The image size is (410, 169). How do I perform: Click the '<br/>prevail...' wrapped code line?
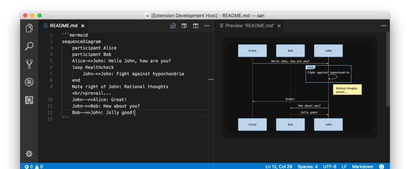pyautogui.click(x=91, y=93)
